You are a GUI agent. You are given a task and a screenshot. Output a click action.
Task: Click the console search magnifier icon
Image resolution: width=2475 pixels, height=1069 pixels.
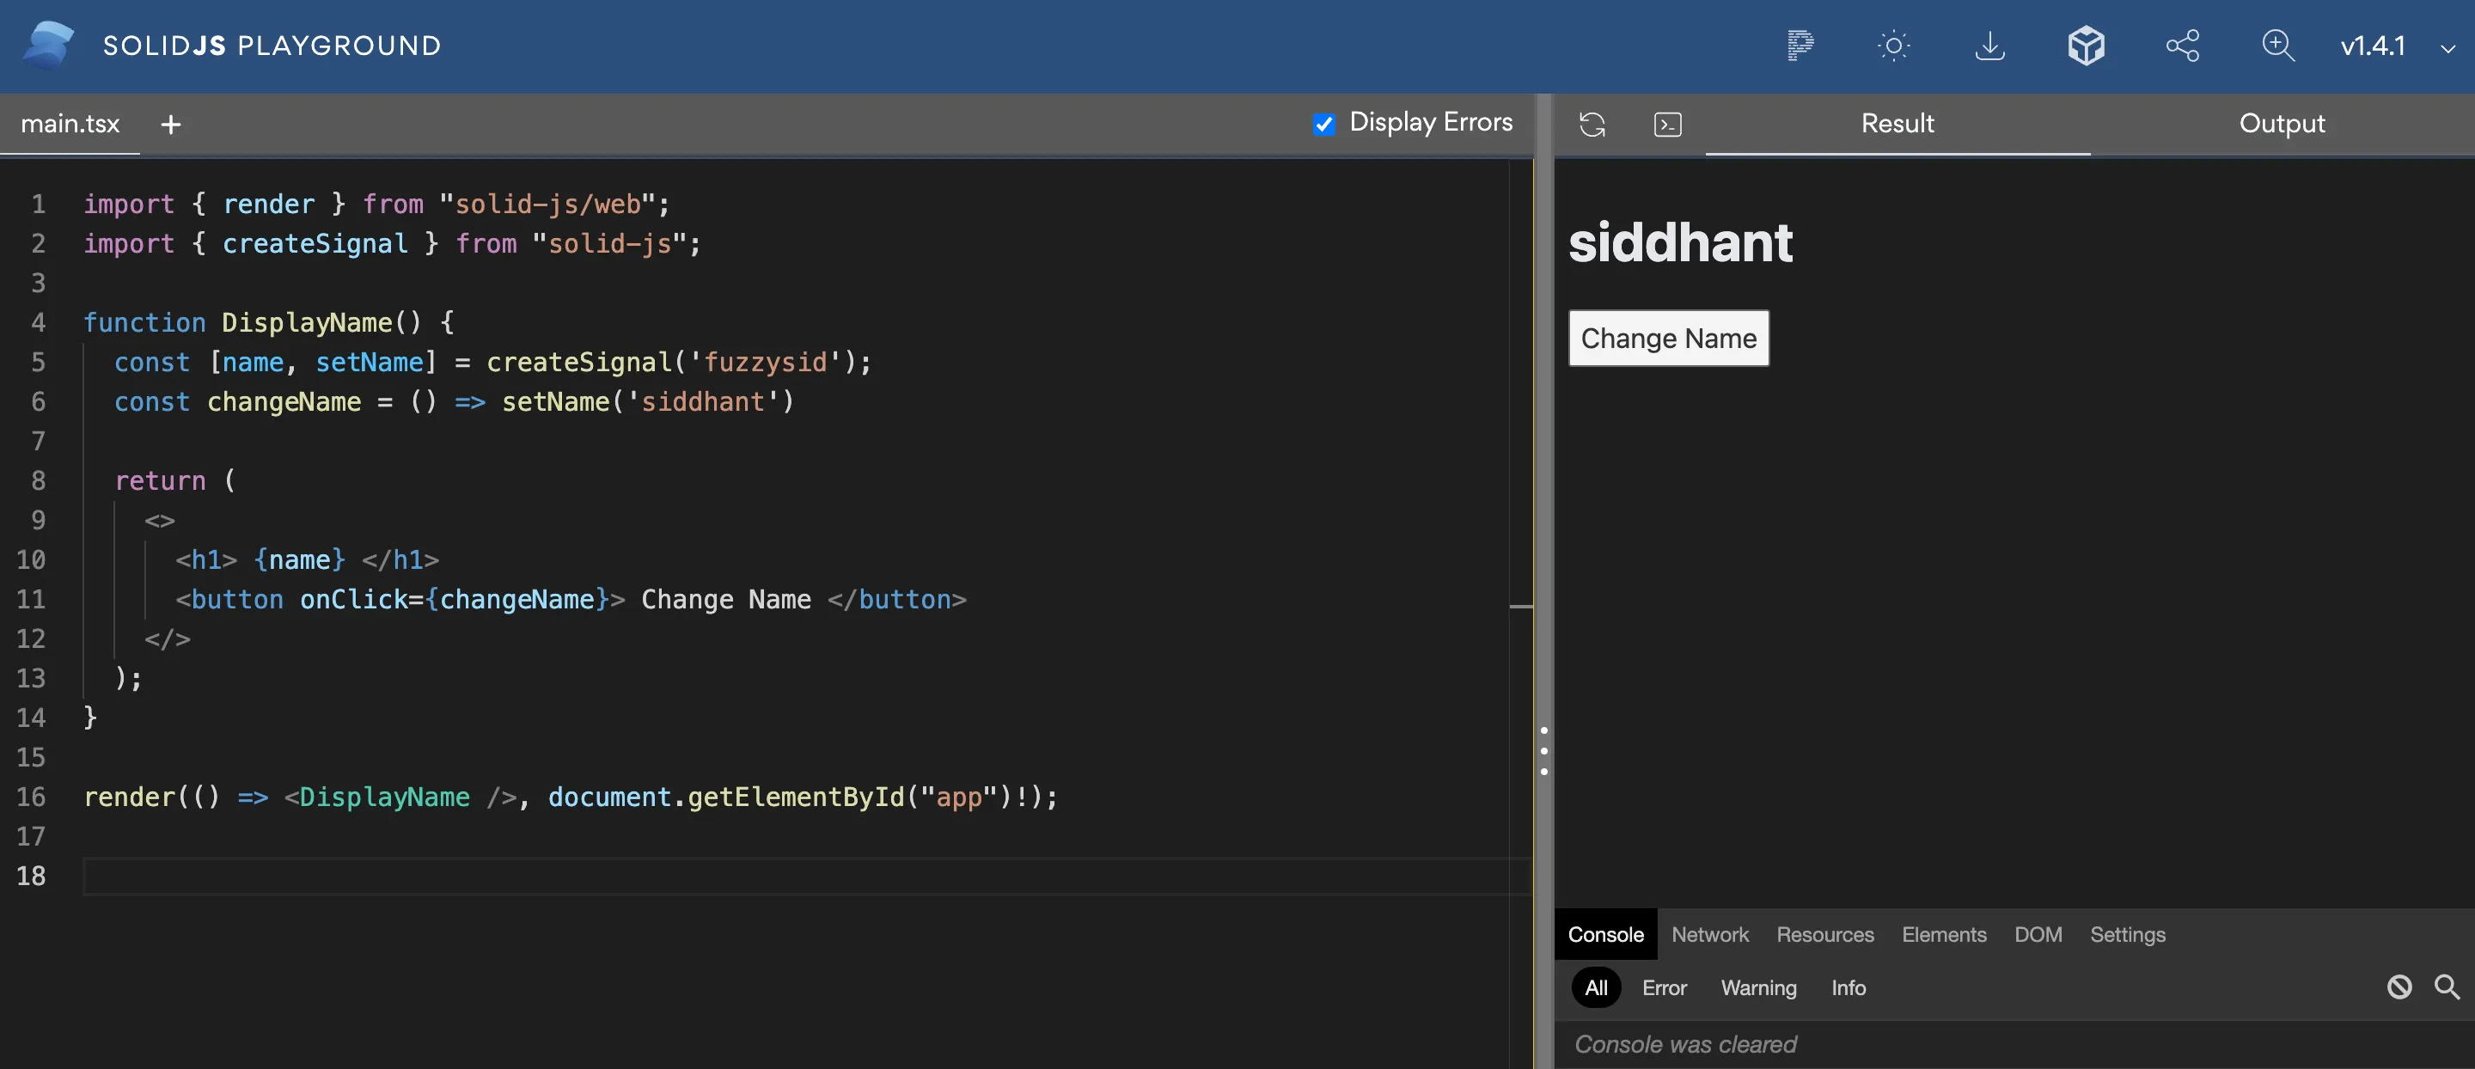click(x=2446, y=987)
